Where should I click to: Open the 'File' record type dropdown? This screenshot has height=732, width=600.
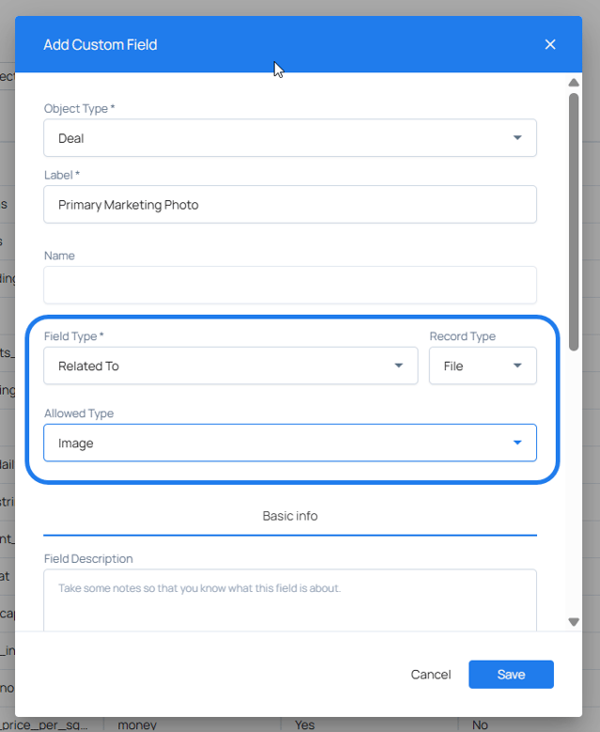[x=482, y=366]
